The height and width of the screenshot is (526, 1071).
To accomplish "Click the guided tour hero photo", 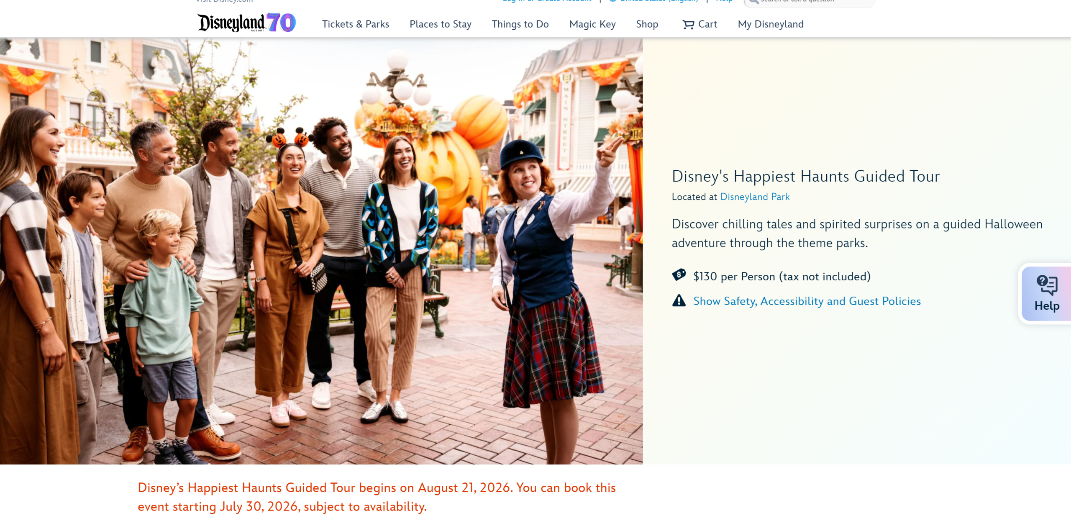I will coord(321,251).
